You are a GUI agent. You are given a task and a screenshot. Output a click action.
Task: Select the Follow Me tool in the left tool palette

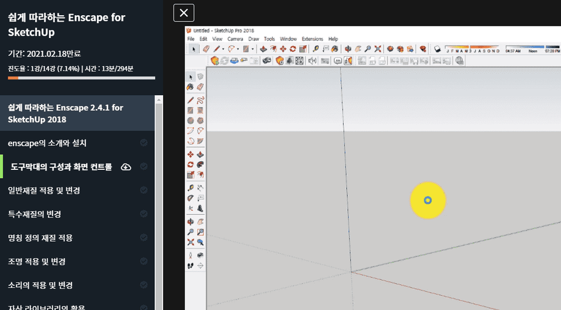coord(200,165)
